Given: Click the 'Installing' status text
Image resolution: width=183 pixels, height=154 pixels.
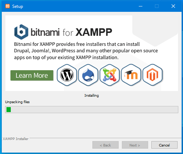Looking at the screenshot, I should [92, 96].
